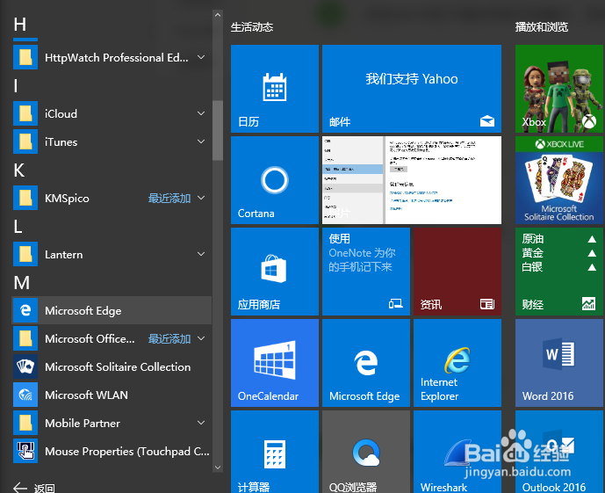
Task: Expand the Mobile Partner folder chevron
Action: click(x=201, y=423)
